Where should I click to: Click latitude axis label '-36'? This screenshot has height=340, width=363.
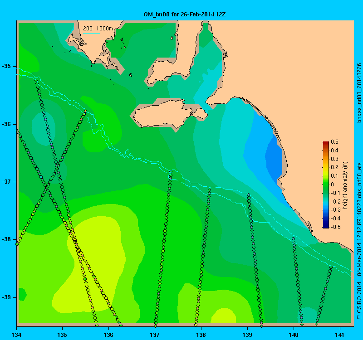tap(6, 124)
